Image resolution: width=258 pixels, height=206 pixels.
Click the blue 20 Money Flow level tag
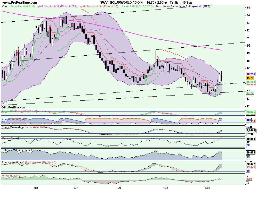248,145
